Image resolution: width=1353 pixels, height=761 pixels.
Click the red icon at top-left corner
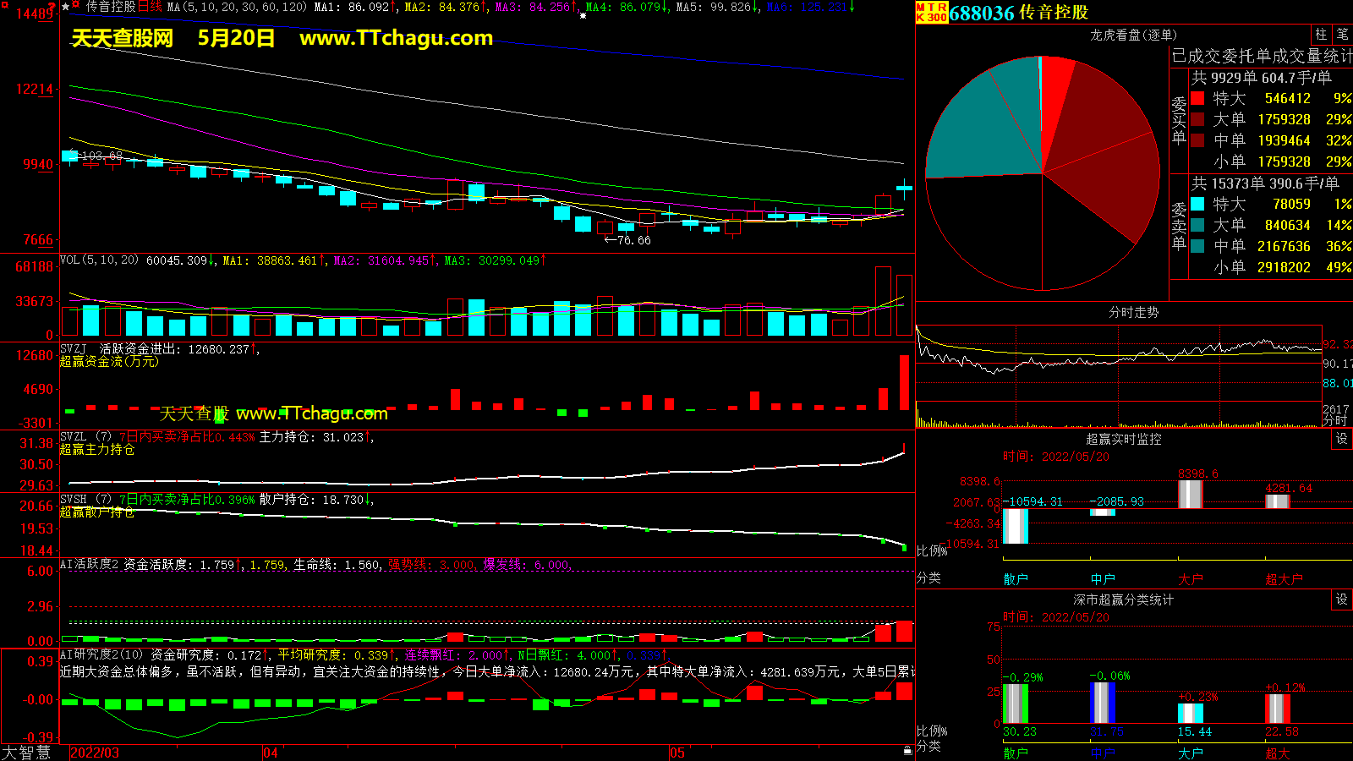click(x=52, y=6)
